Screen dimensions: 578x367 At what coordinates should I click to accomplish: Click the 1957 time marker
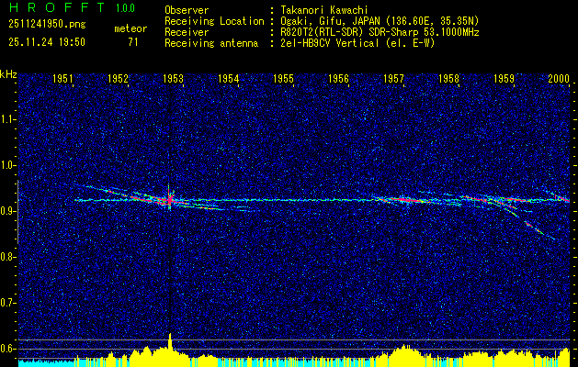tap(393, 78)
